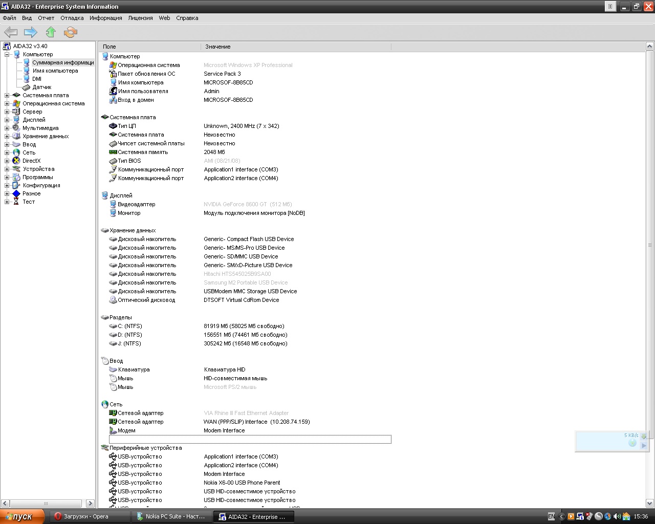Select the VIA Rhine III Fast Ethernet Adapter value

coord(246,413)
